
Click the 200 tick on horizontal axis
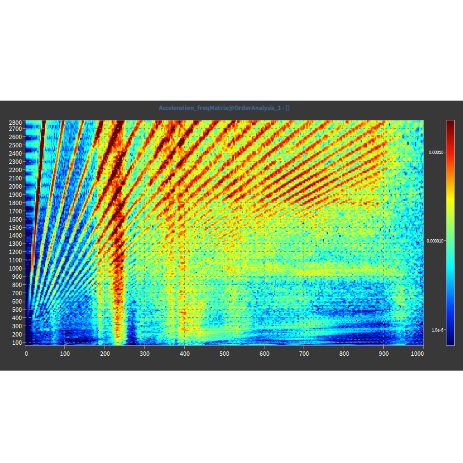click(105, 354)
